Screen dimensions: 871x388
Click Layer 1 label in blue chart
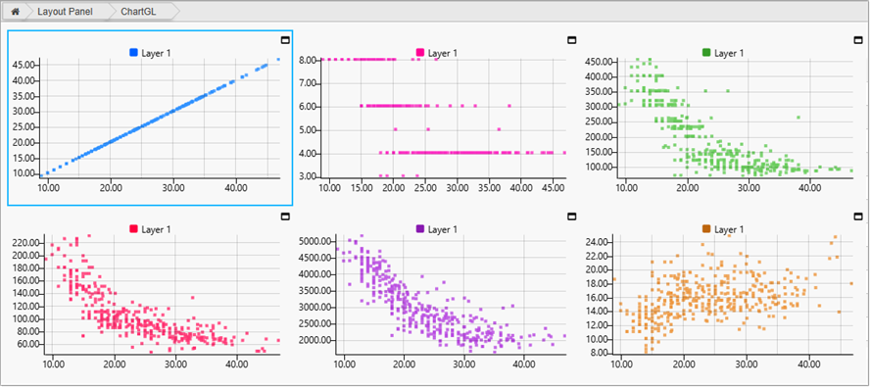[156, 53]
